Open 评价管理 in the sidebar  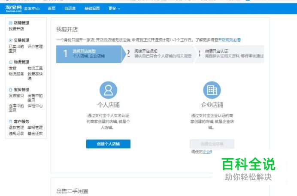pos(35,47)
